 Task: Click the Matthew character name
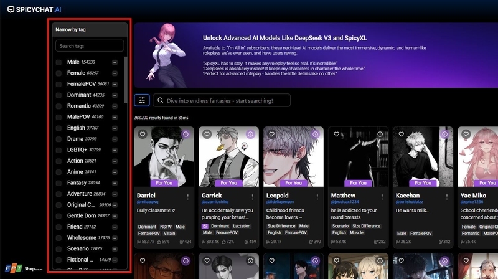(343, 196)
